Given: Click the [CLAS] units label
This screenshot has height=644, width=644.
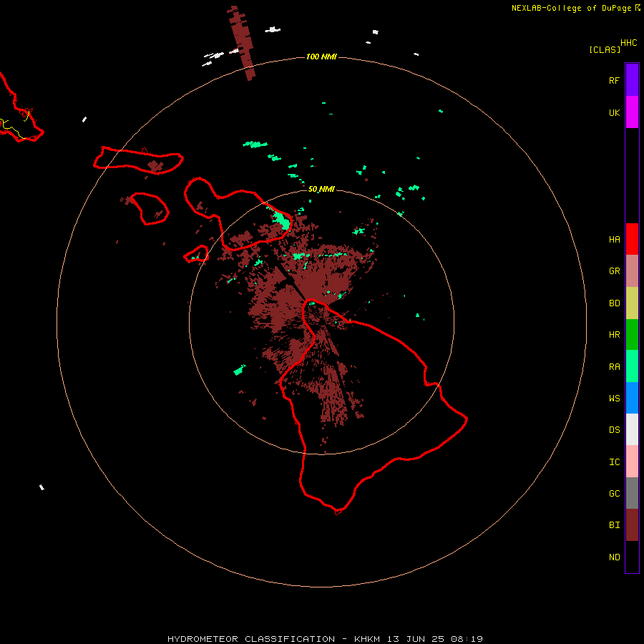Looking at the screenshot, I should pyautogui.click(x=605, y=49).
